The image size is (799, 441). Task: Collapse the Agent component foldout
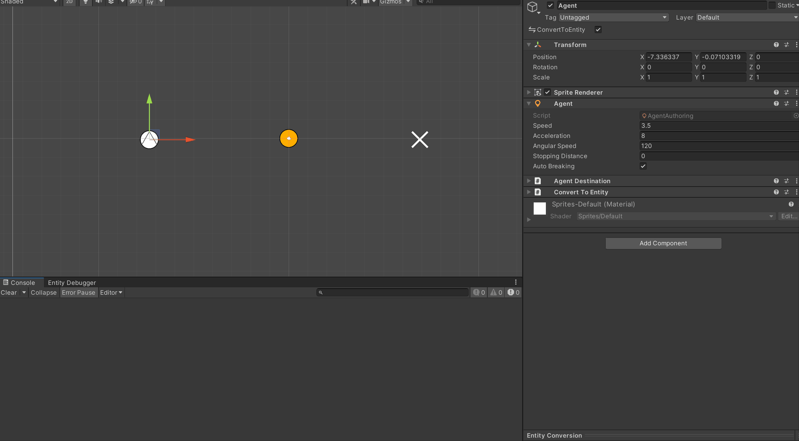pyautogui.click(x=529, y=103)
